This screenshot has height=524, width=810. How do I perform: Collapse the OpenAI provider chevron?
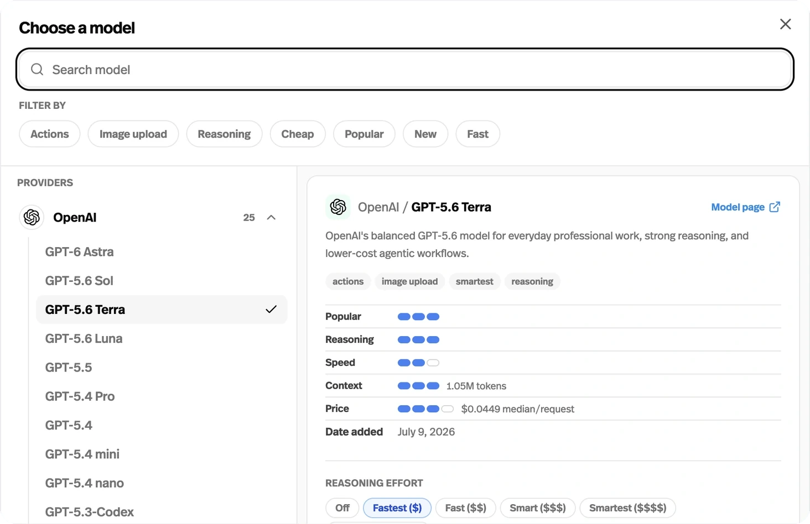271,217
